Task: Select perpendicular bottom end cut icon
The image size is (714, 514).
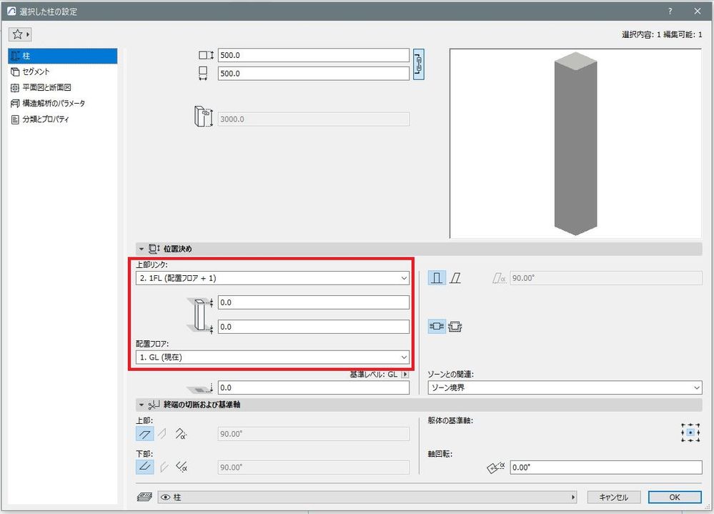Action: coord(164,467)
